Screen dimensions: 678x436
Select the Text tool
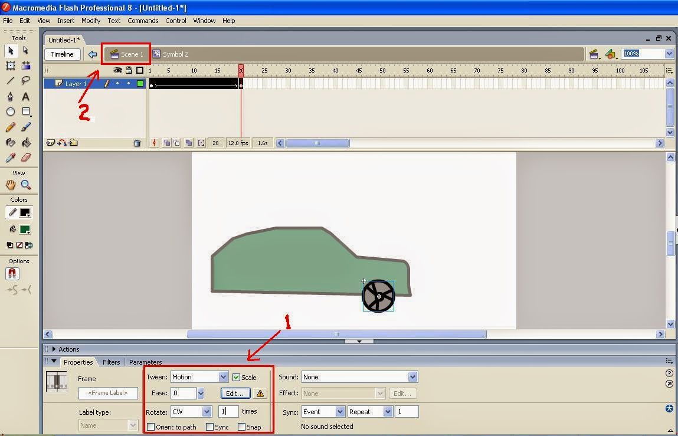(26, 96)
